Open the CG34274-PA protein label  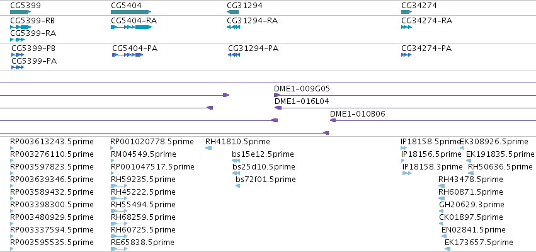pos(426,49)
